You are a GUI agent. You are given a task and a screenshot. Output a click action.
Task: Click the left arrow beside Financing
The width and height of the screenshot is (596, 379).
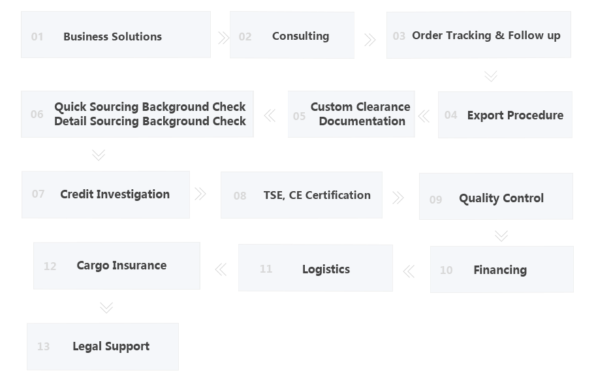tap(409, 271)
